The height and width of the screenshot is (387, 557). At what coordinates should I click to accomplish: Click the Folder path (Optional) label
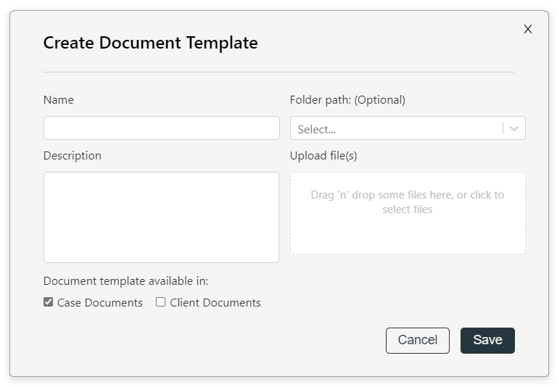[347, 100]
